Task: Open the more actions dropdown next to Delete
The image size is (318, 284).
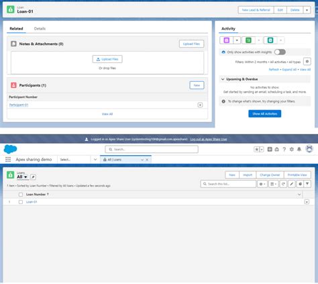Action: (307, 10)
